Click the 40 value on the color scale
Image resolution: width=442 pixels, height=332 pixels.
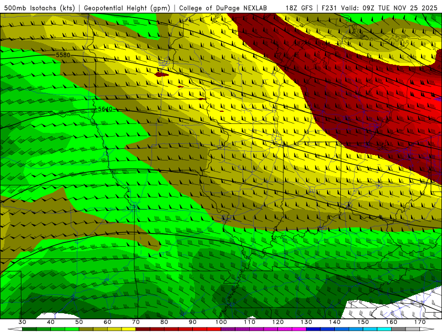(51, 322)
